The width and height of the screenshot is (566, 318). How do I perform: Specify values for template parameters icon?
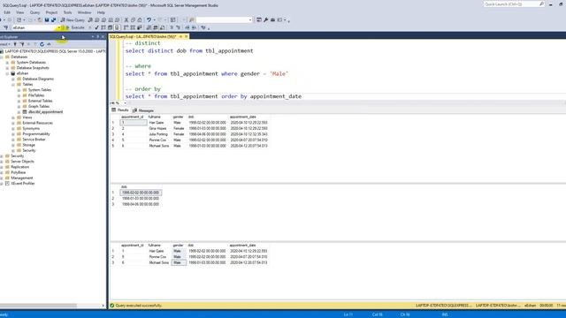tap(203, 27)
